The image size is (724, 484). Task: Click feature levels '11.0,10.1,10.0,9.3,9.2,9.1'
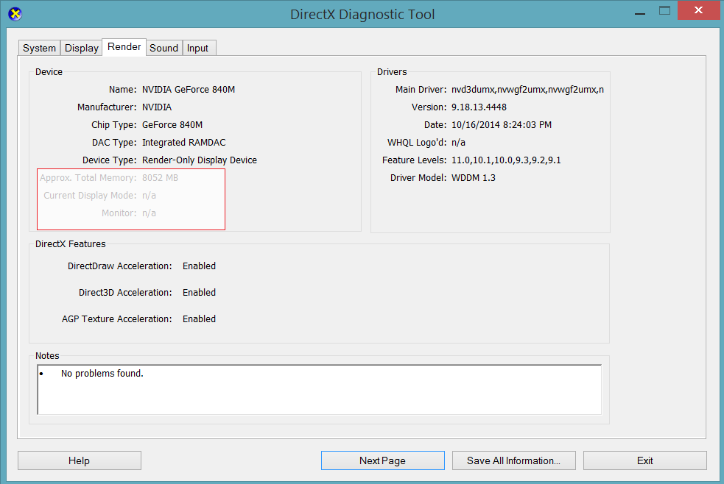(x=506, y=160)
